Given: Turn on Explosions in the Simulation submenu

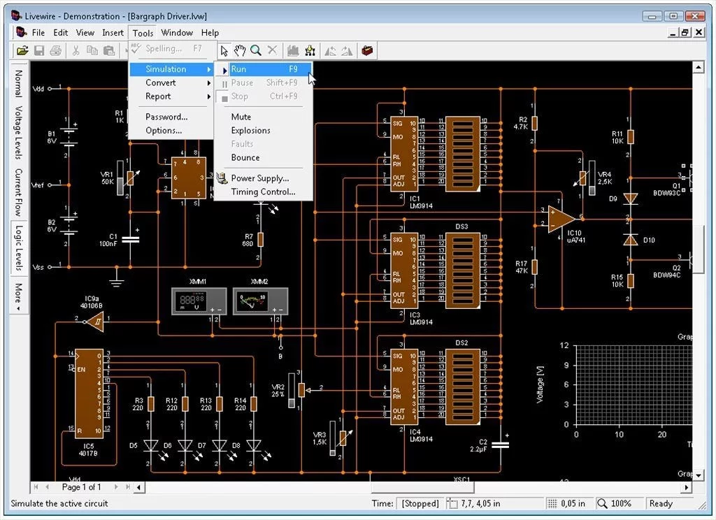Looking at the screenshot, I should pos(250,130).
